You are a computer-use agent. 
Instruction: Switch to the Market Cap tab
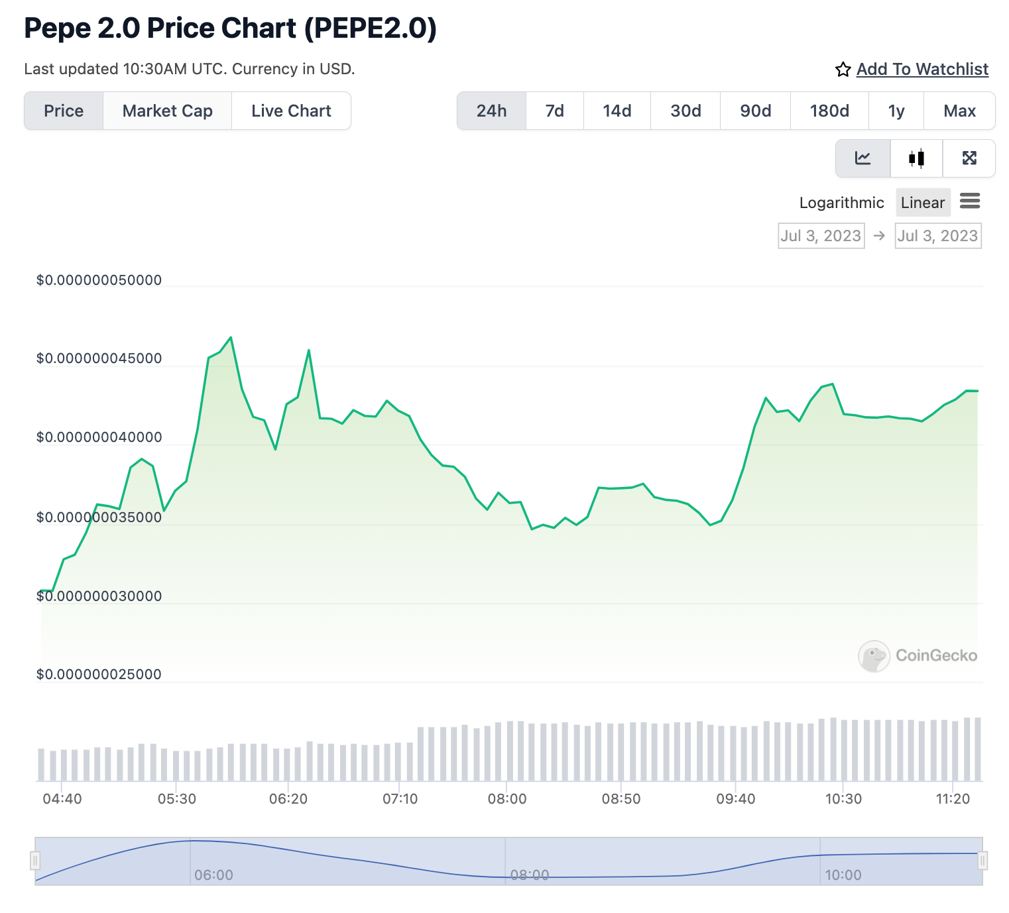point(168,111)
